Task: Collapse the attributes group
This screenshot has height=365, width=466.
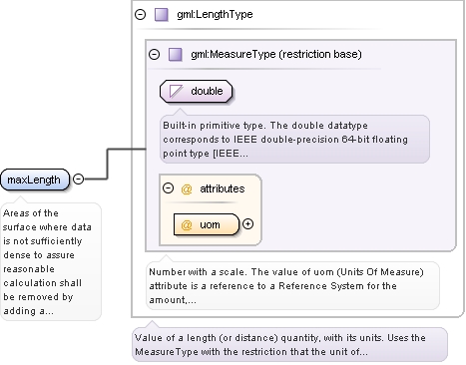Action: [x=168, y=188]
